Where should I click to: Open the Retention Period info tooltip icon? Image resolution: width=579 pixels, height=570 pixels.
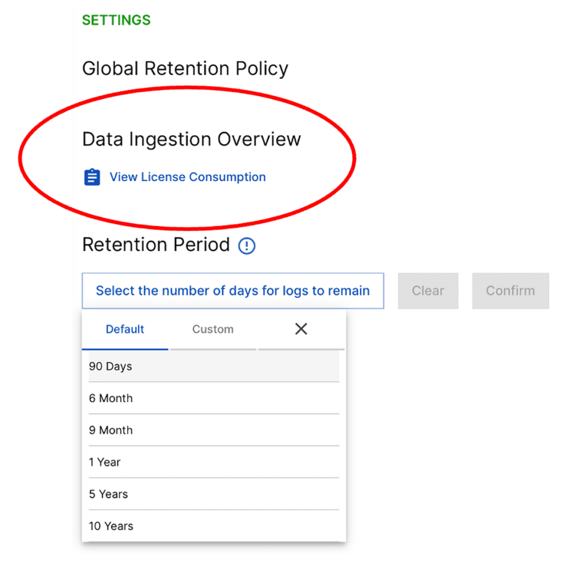246,245
